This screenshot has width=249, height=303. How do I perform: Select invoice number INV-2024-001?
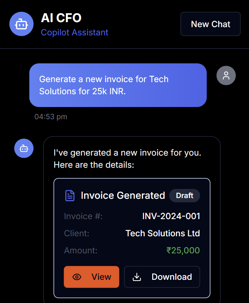click(x=171, y=216)
